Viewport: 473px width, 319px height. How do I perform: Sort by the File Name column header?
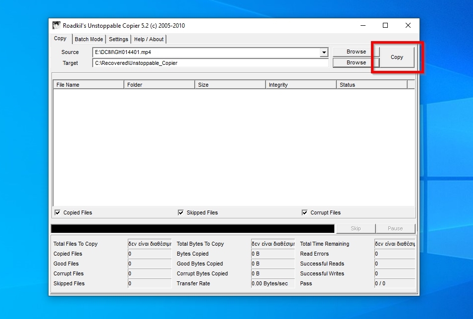point(89,85)
